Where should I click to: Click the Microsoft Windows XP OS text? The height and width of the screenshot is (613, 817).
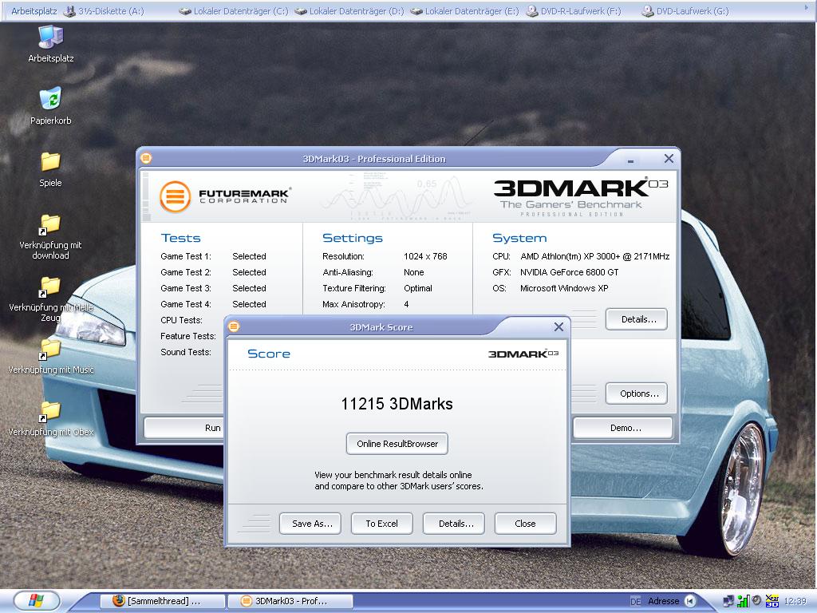[564, 288]
